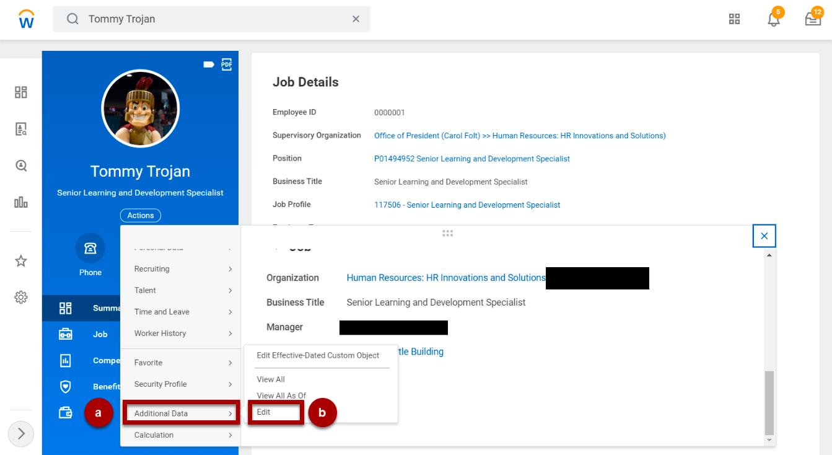Screen dimensions: 832x455
Task: Click the drag handle dots on popup
Action: click(x=447, y=233)
